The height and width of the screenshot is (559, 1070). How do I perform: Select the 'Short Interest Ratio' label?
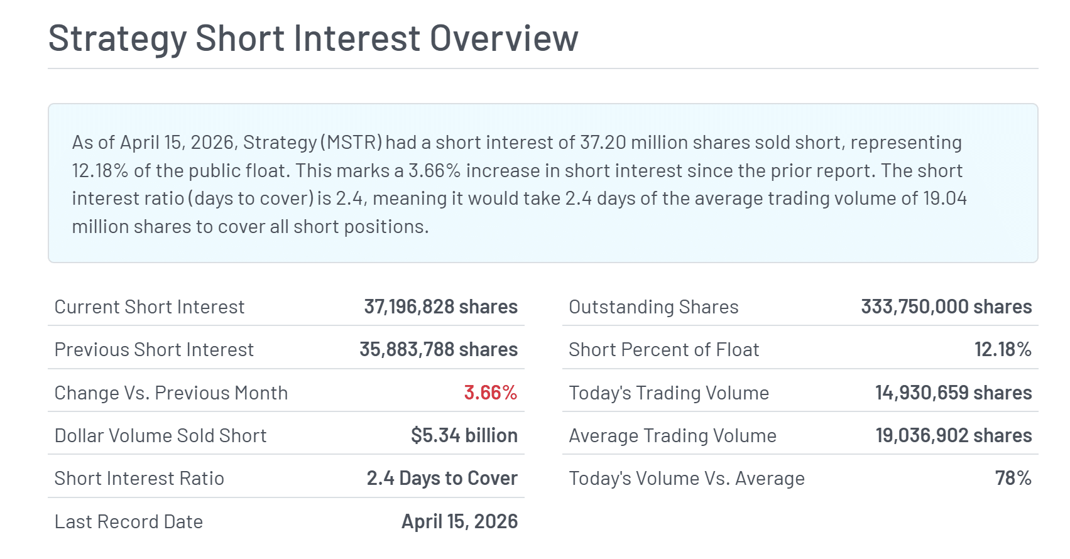139,478
